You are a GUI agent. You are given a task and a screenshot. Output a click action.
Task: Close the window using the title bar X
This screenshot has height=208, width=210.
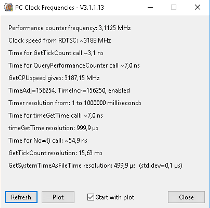[x=197, y=8]
